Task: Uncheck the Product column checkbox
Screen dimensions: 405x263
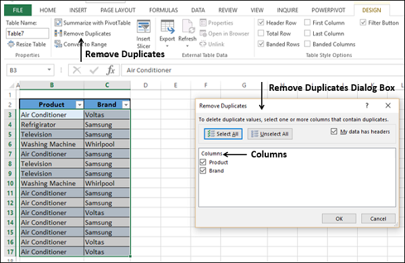Action: 203,162
